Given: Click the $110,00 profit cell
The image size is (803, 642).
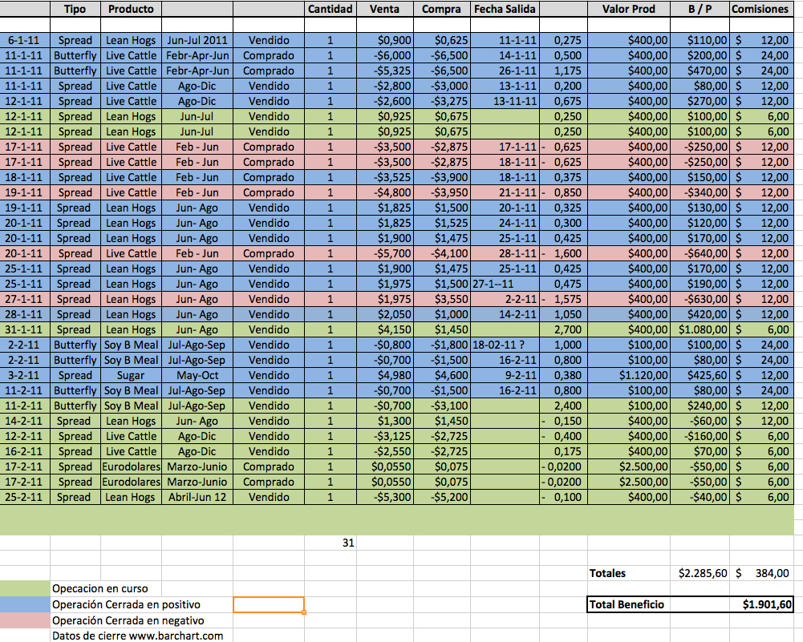Looking at the screenshot, I should (x=700, y=40).
